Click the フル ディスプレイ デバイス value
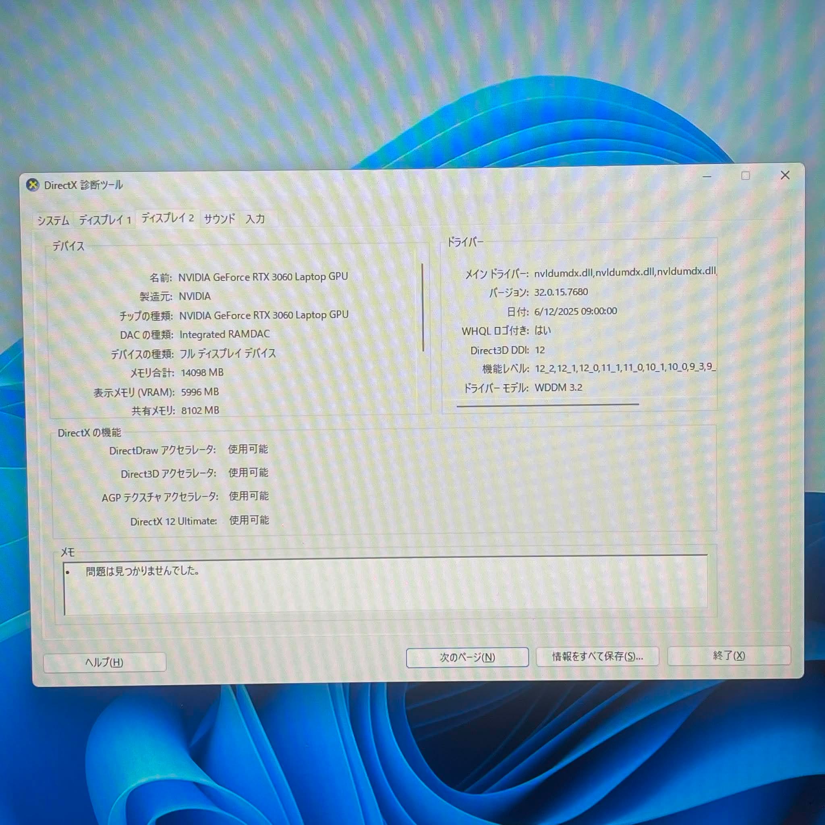The height and width of the screenshot is (825, 825). point(228,354)
